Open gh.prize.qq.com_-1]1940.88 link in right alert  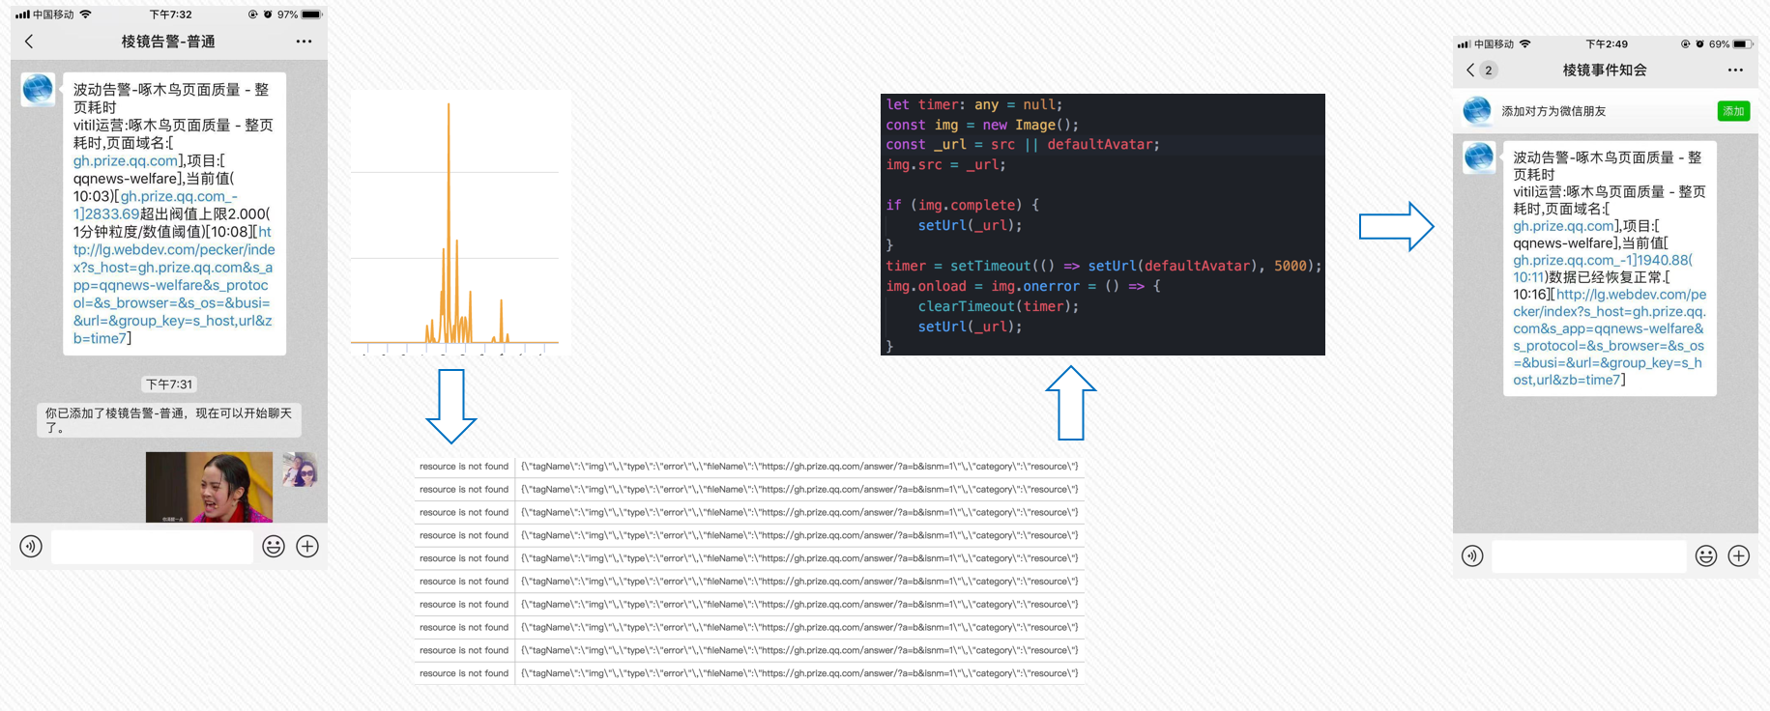tap(1602, 269)
